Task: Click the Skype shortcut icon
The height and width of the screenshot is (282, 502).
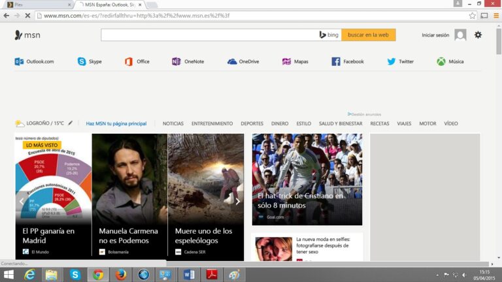Action: [x=82, y=61]
